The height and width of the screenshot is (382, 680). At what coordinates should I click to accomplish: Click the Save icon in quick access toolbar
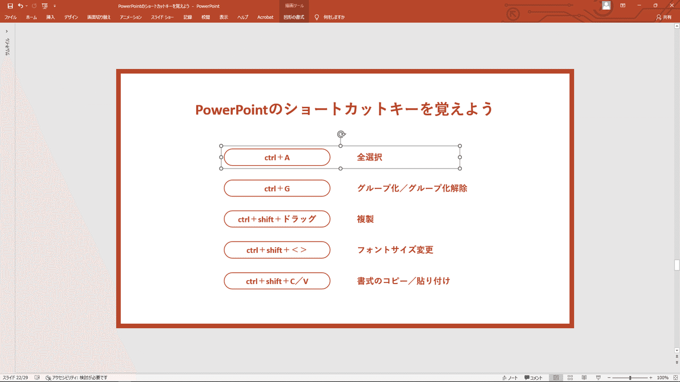coord(10,6)
